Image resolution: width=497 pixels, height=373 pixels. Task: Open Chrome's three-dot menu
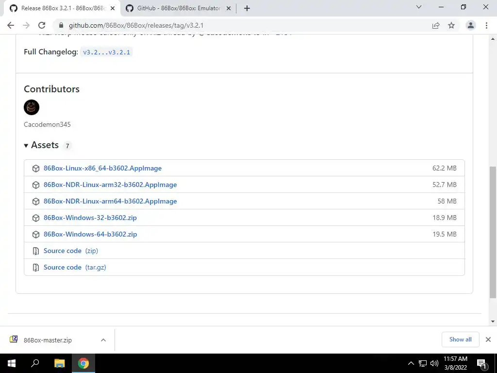486,25
